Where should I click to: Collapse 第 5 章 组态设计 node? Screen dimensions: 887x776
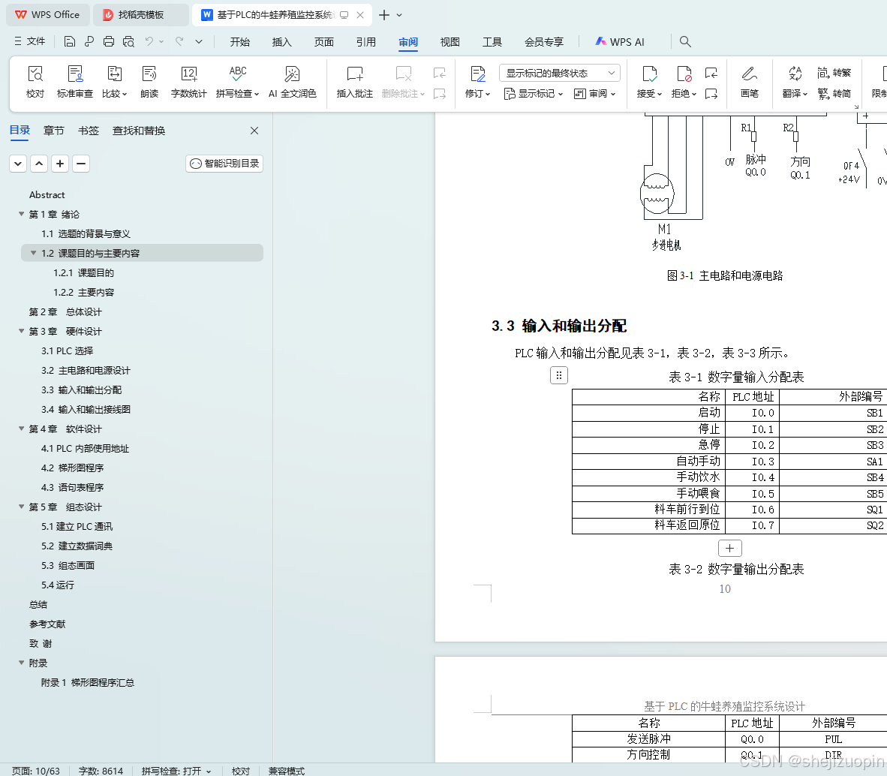pyautogui.click(x=22, y=507)
